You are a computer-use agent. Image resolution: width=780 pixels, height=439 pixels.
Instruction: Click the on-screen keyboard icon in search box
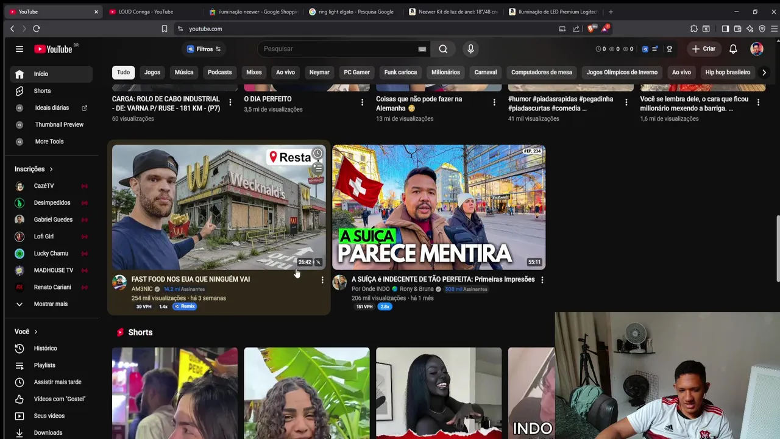(422, 49)
